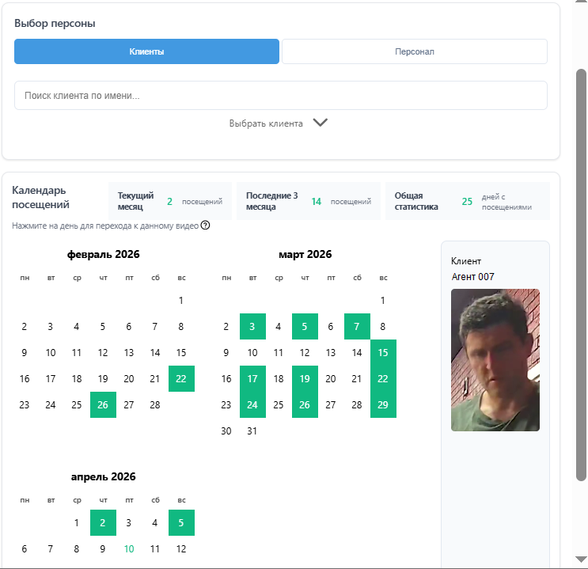Screen dimensions: 588x569
Task: Open visit on March 15
Action: coord(383,353)
